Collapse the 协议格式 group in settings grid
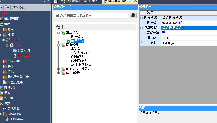This screenshot has width=217, height=123. (141, 18)
